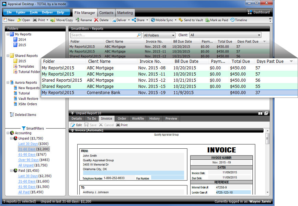The image size is (298, 206).
Task: Open the File menu
Action: 9,12
